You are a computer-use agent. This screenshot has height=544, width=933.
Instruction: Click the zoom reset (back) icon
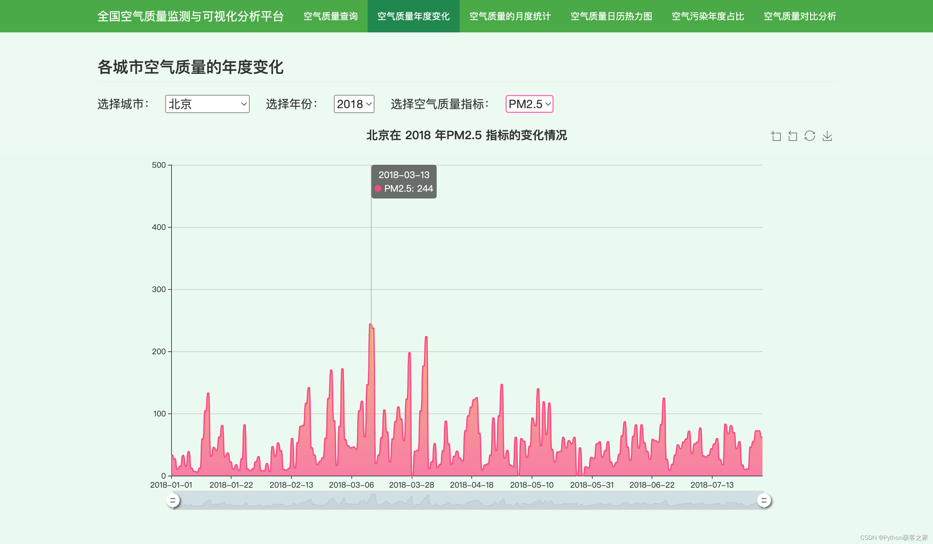[x=793, y=136]
